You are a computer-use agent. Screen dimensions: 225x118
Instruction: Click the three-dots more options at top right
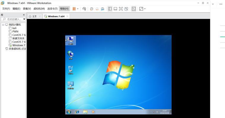coord(221,4)
